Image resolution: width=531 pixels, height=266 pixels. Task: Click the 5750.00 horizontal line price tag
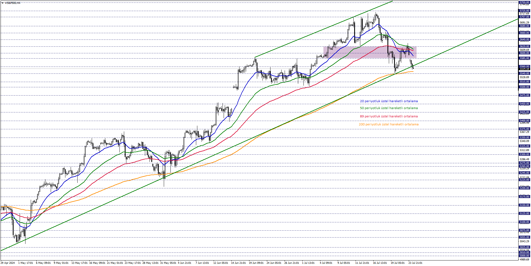click(x=524, y=2)
